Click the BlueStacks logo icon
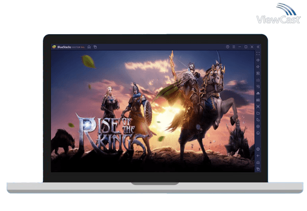The image size is (307, 211). [x=54, y=47]
